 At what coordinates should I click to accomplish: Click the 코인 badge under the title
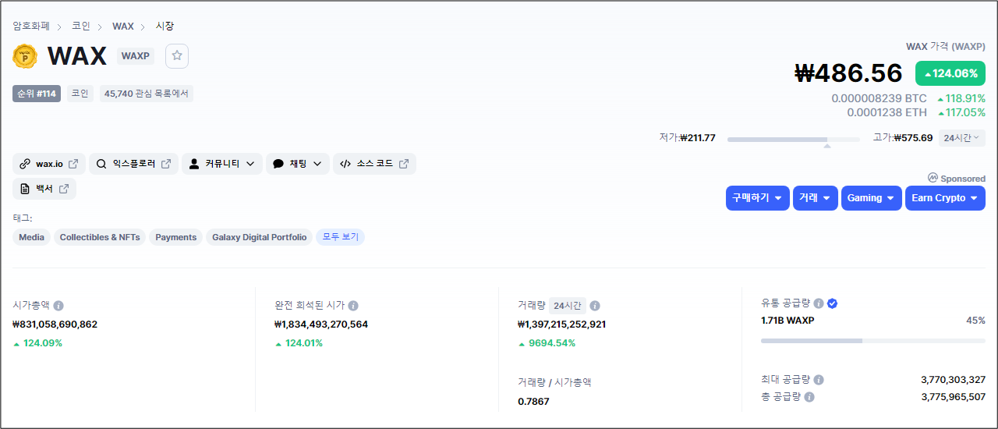pyautogui.click(x=80, y=94)
